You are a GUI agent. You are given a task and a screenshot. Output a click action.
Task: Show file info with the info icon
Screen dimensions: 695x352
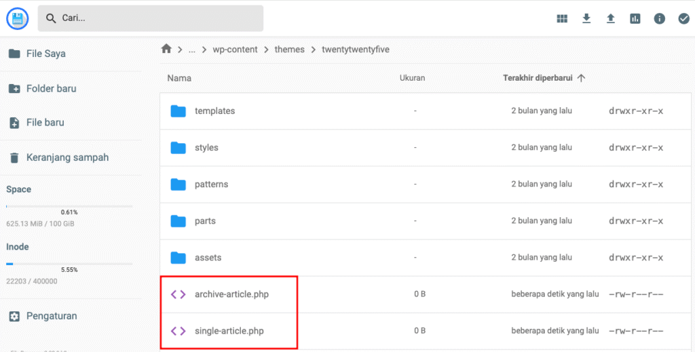point(660,18)
